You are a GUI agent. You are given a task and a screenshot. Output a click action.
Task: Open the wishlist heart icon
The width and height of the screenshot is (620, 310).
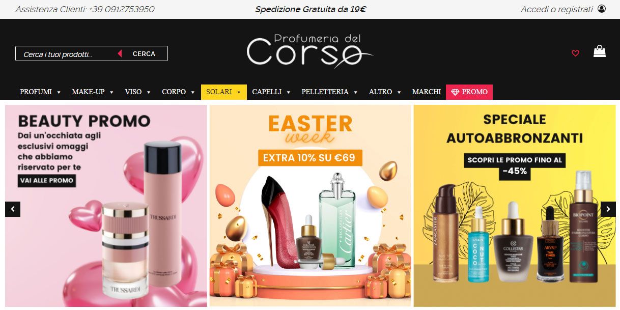[575, 53]
